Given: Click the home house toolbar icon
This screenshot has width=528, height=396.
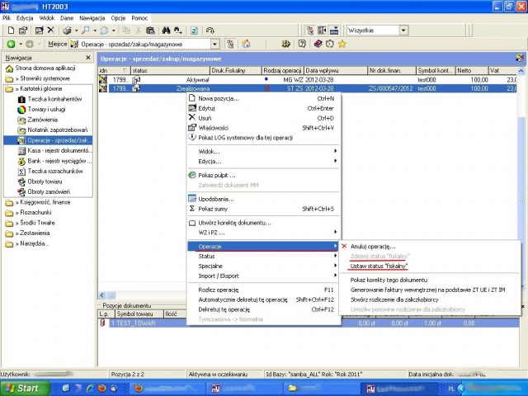Looking at the screenshot, I should tap(246, 44).
